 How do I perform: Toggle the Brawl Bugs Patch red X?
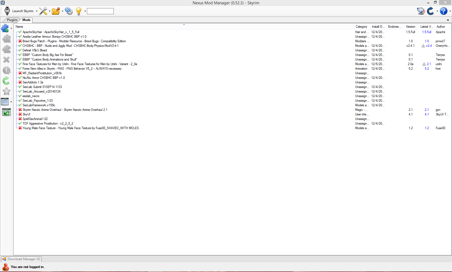point(20,41)
